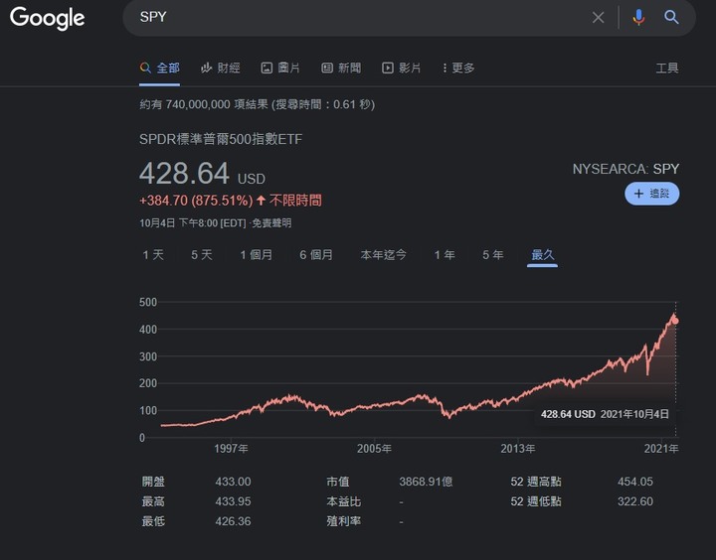Click the +384.70 (875.51%) change text
This screenshot has width=716, height=560.
[x=196, y=201]
